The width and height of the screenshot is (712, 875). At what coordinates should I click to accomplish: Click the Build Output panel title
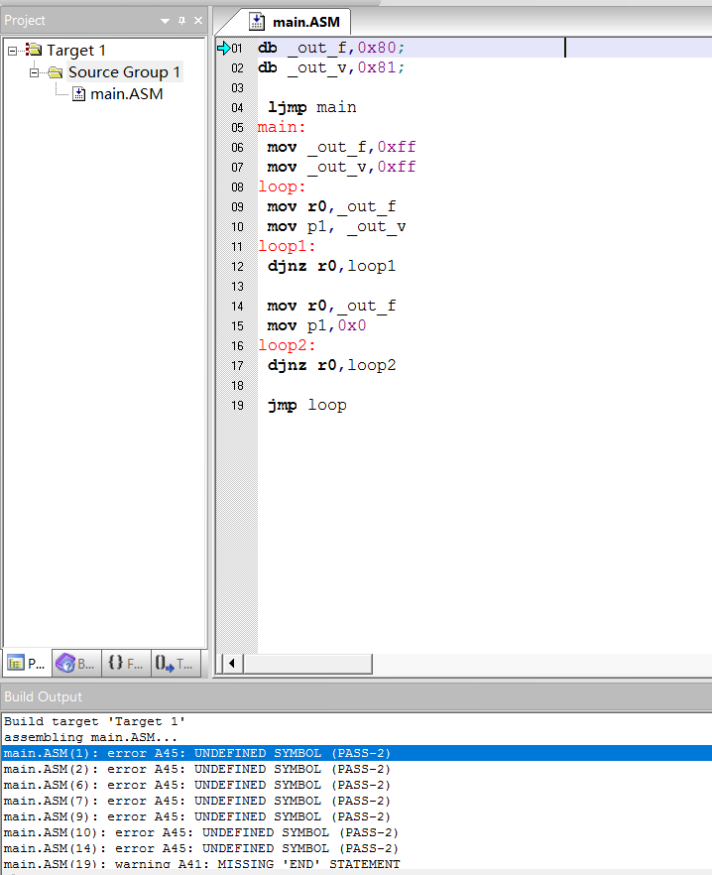click(x=43, y=696)
